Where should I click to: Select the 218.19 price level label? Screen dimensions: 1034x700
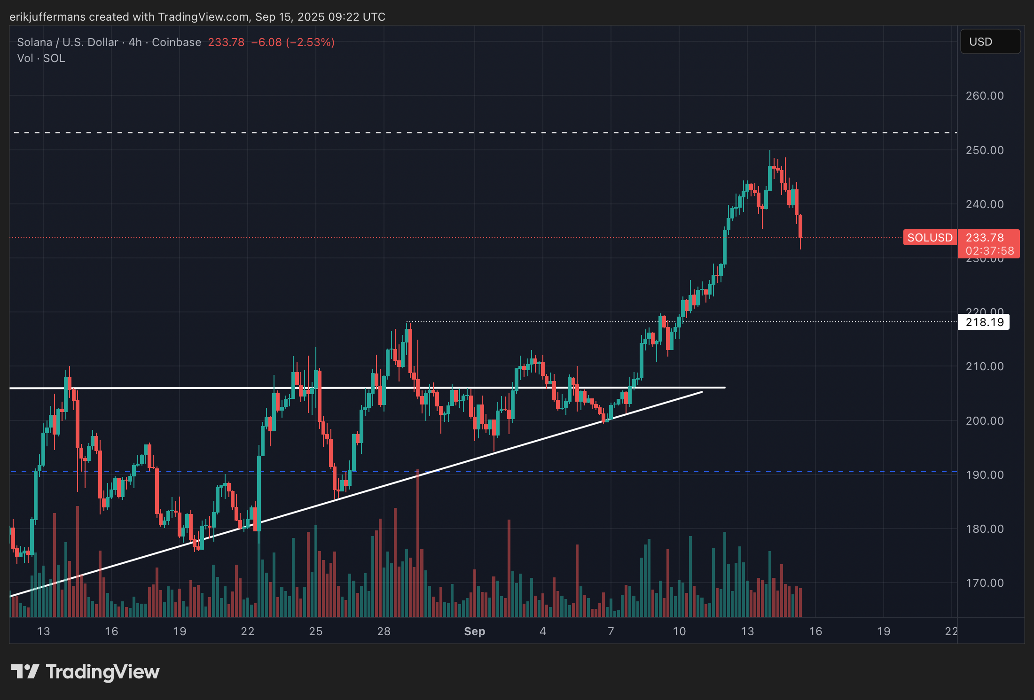(984, 322)
